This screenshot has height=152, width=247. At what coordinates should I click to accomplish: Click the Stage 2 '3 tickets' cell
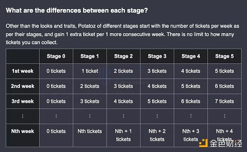123,86
